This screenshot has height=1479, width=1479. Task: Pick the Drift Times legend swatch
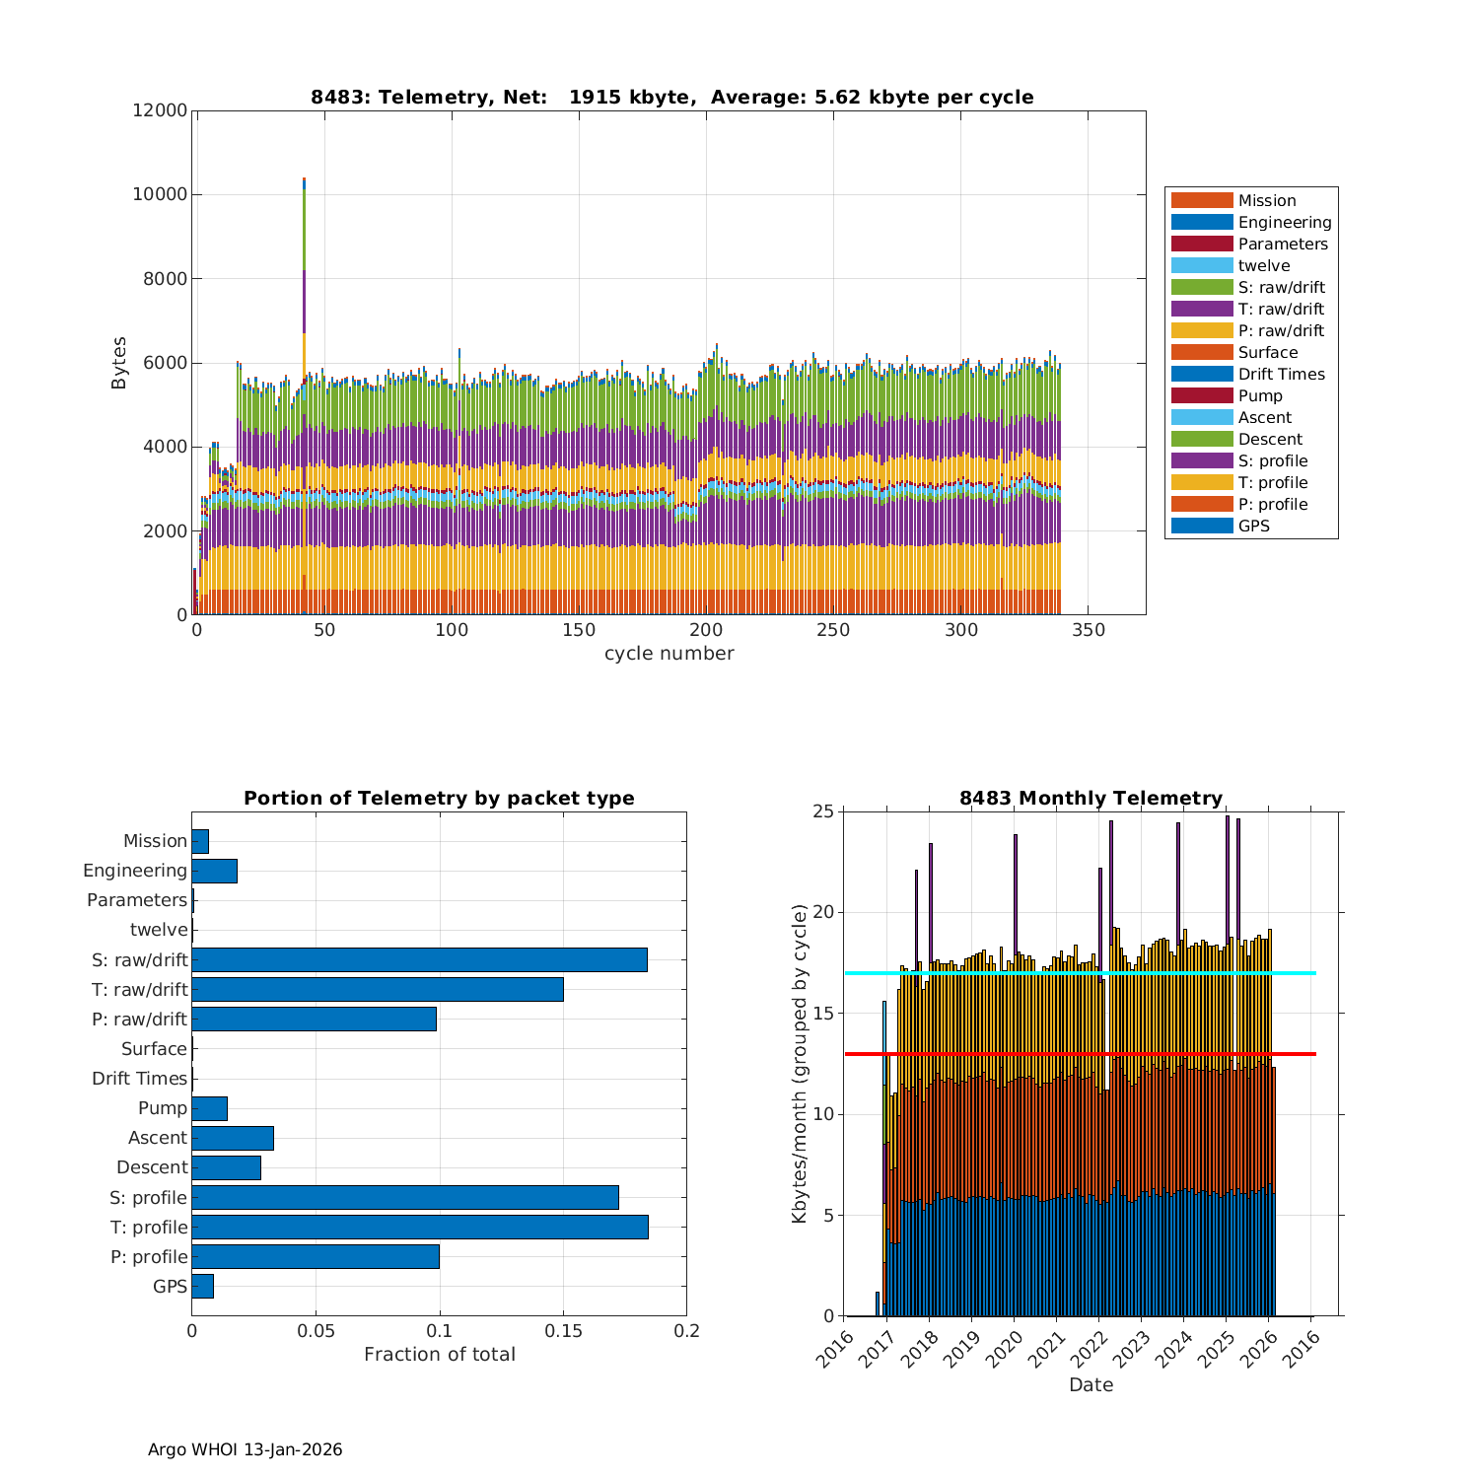pyautogui.click(x=1201, y=374)
